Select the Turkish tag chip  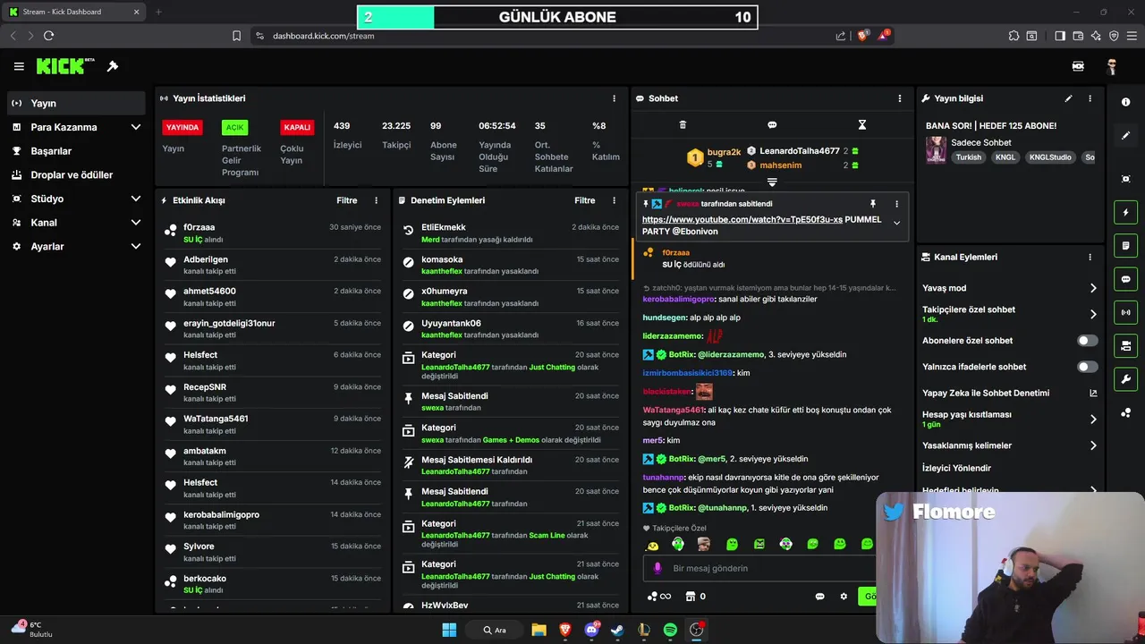point(969,157)
